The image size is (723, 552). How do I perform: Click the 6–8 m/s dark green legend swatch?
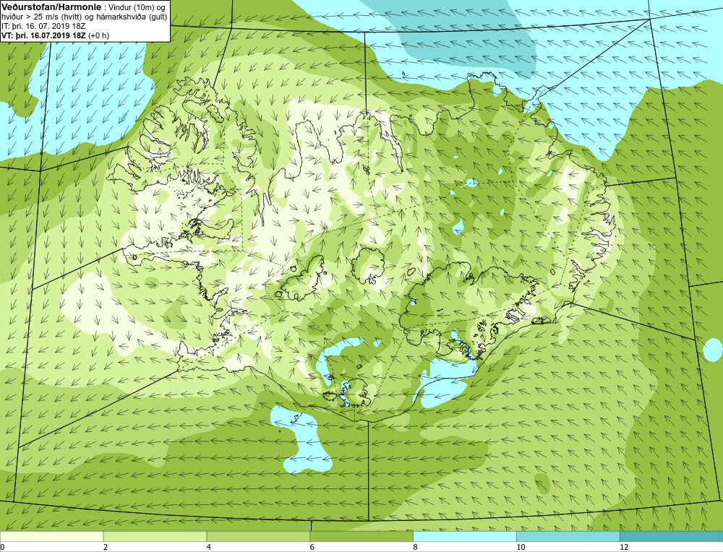tap(361, 536)
